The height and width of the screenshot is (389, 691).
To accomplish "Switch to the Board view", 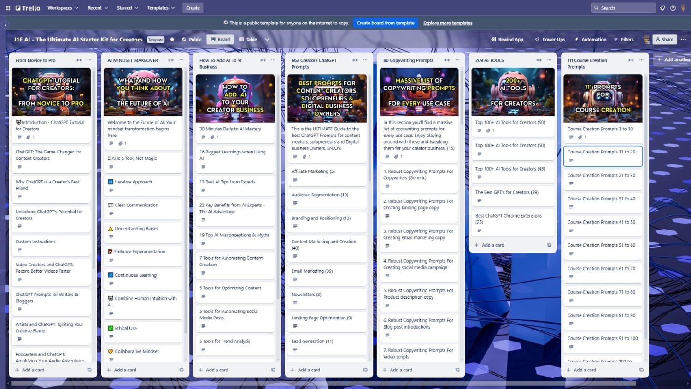I will pos(220,40).
